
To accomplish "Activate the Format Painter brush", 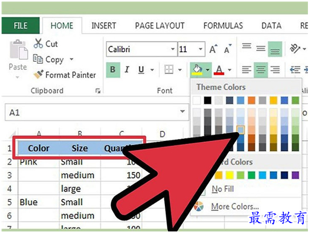I will 38,75.
